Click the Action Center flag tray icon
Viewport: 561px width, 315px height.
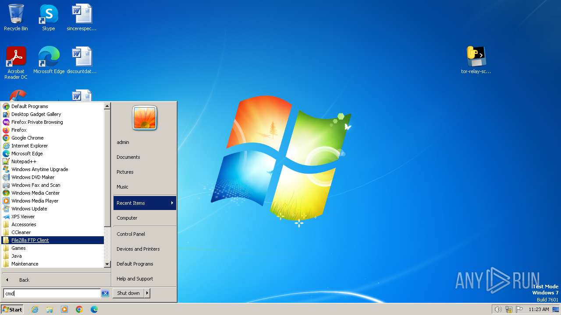pos(520,309)
